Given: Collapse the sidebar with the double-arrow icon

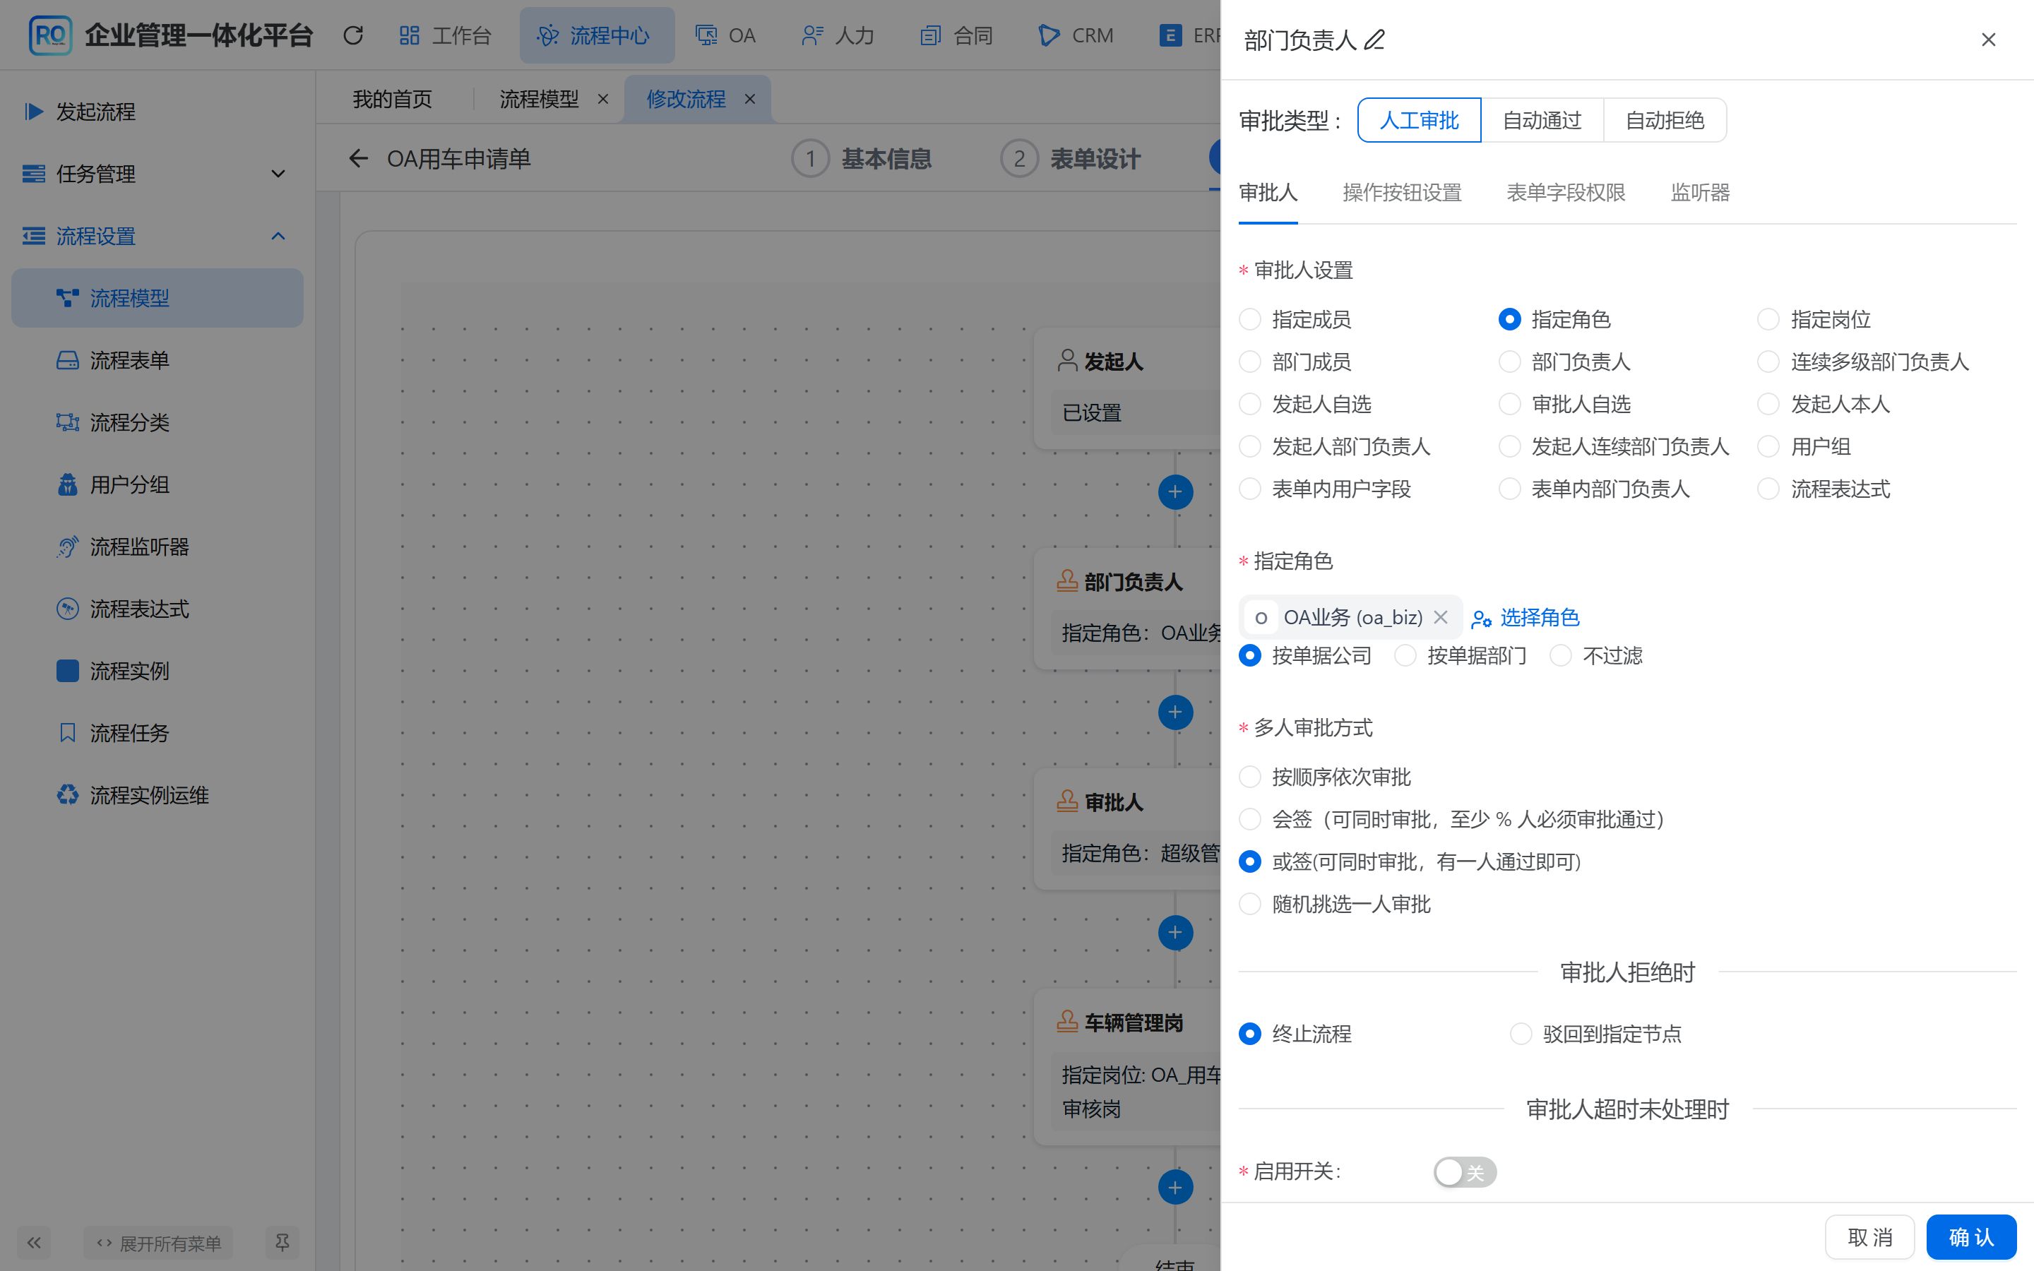Looking at the screenshot, I should tap(34, 1243).
